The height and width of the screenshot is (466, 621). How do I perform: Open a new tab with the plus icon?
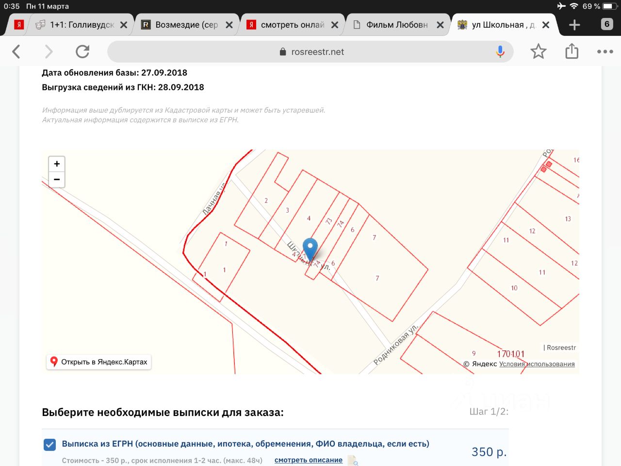point(574,25)
